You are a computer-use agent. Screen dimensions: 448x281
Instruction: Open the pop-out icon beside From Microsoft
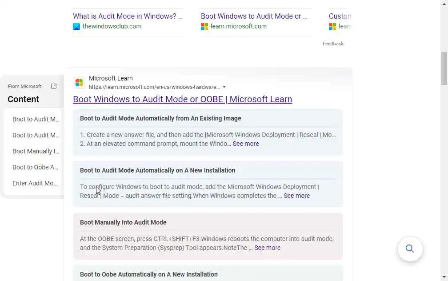click(x=54, y=86)
